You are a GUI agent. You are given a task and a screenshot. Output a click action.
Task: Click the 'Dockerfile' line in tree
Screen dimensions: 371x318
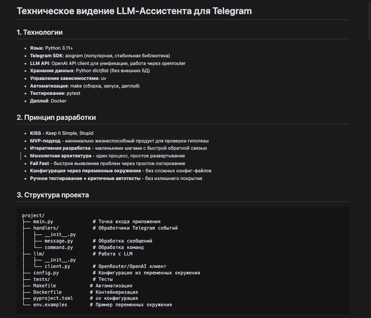point(47,292)
